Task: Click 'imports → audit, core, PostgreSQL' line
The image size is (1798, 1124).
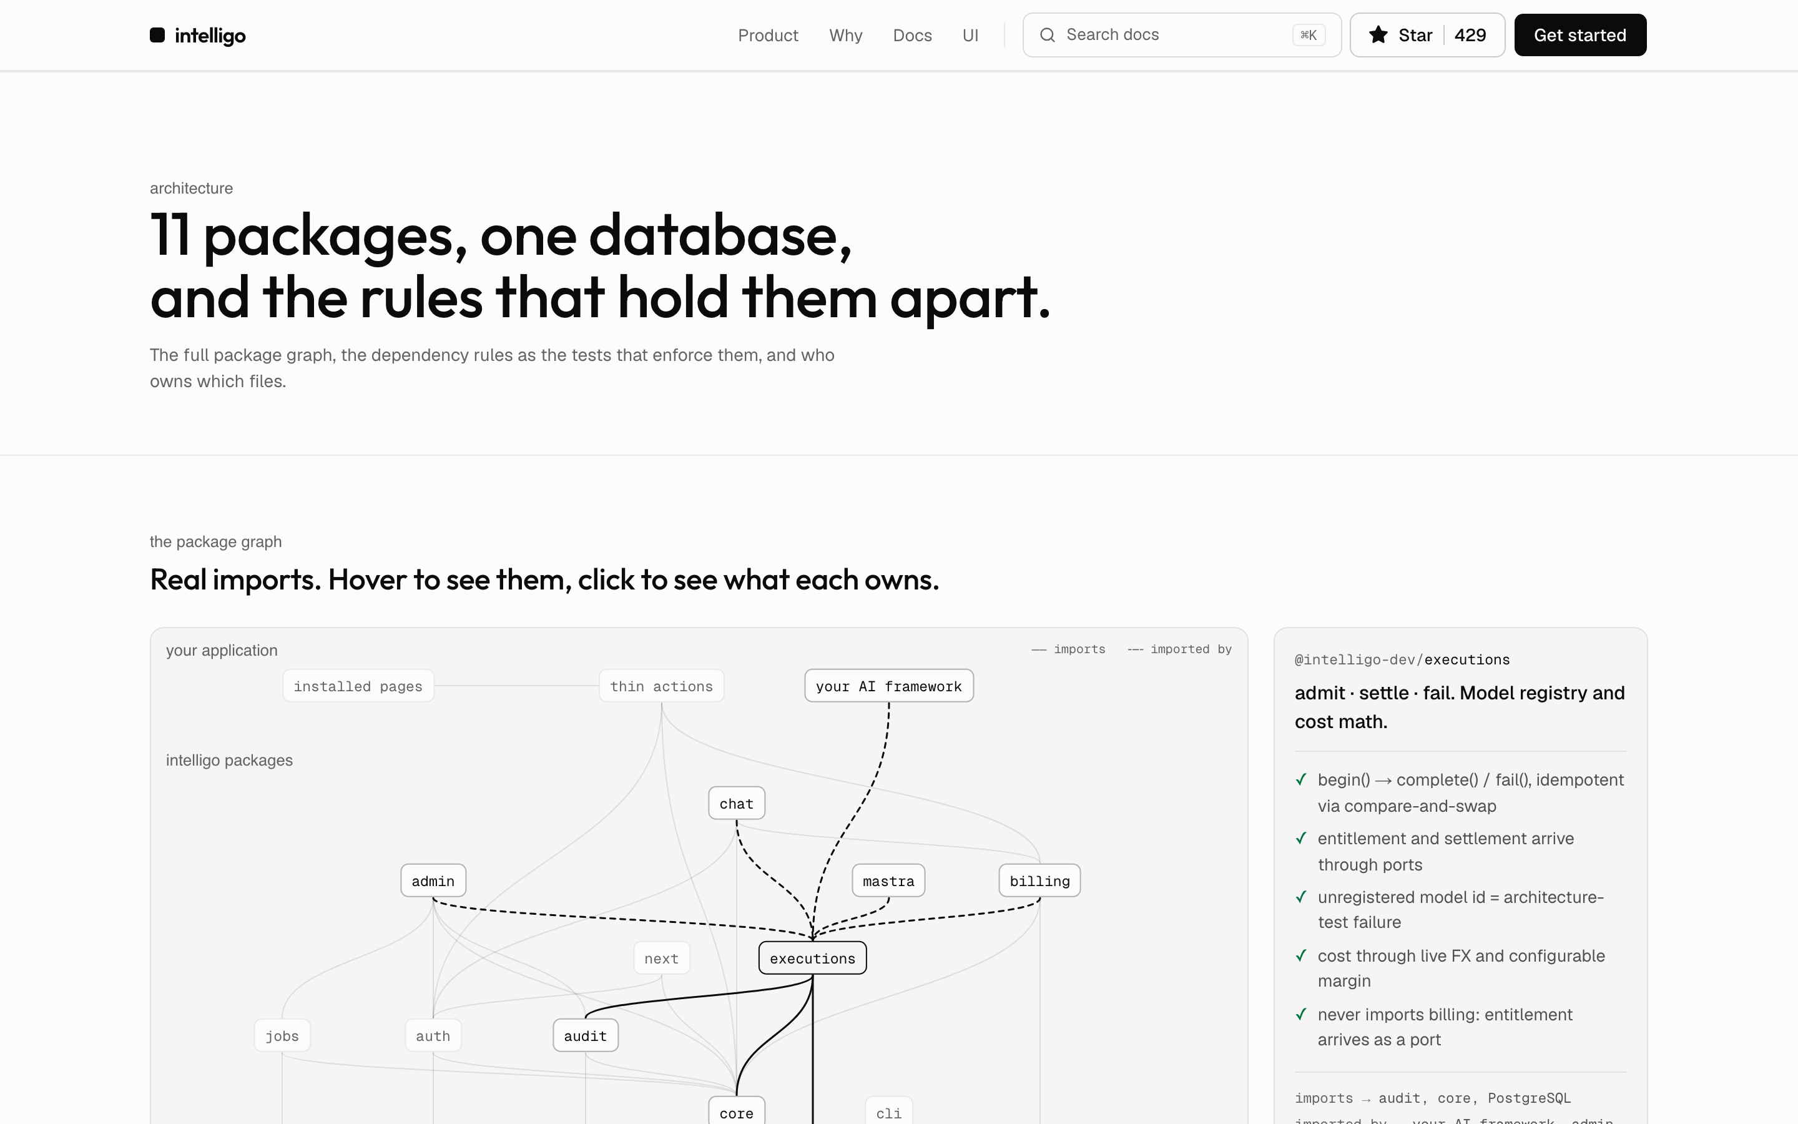Action: pos(1432,1098)
